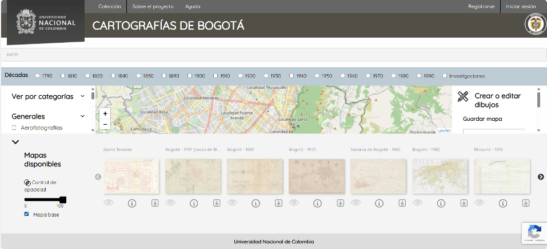Uncheck the Mapa base checkbox

tap(26, 214)
